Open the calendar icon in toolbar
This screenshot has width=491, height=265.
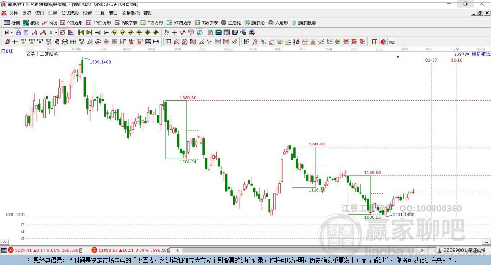tap(210, 33)
